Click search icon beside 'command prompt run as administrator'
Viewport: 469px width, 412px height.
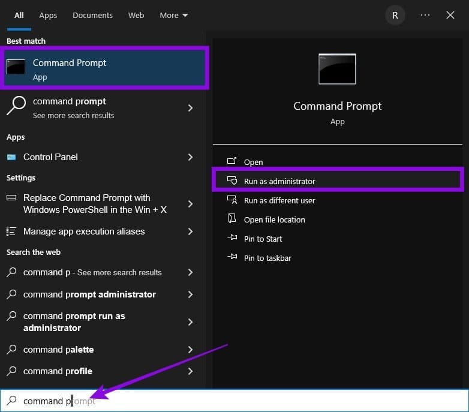tap(11, 315)
